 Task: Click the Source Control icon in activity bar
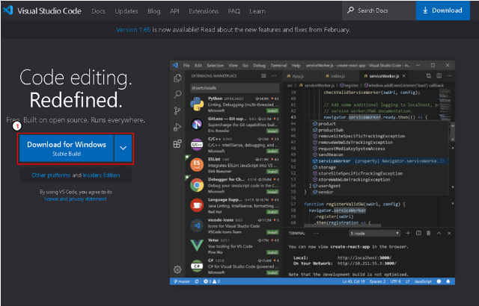click(x=177, y=110)
